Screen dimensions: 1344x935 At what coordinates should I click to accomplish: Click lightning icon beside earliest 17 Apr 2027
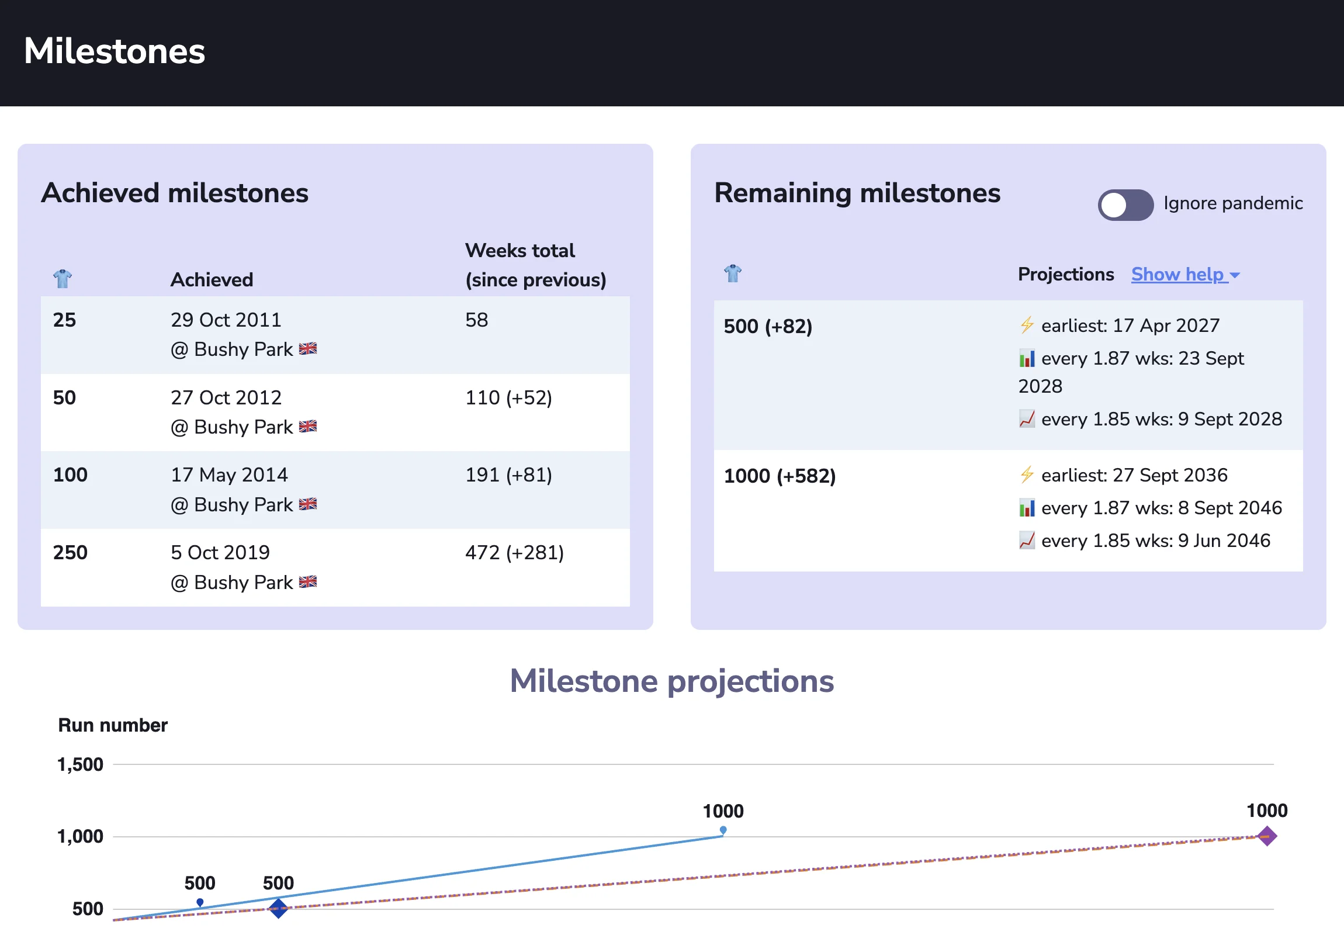click(1026, 325)
